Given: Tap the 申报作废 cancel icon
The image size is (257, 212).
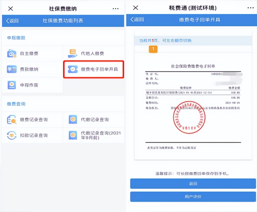Looking at the screenshot, I should click(x=12, y=85).
